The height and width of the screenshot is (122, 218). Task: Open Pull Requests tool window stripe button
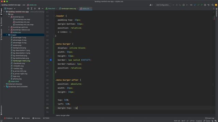(1, 35)
